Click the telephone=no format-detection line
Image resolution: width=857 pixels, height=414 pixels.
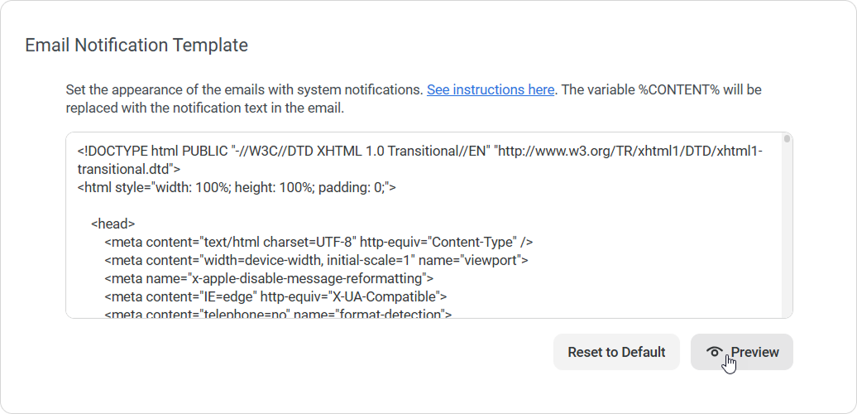278,314
